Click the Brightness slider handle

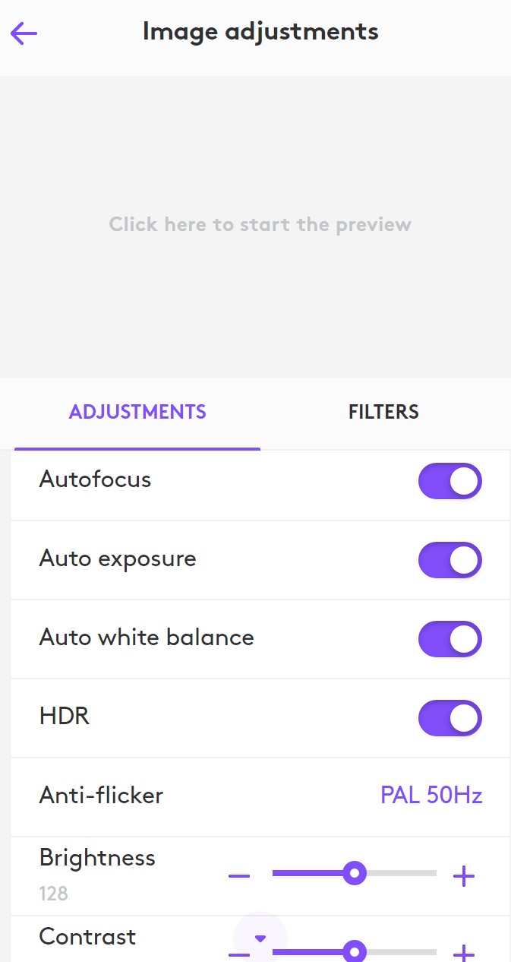click(x=354, y=873)
